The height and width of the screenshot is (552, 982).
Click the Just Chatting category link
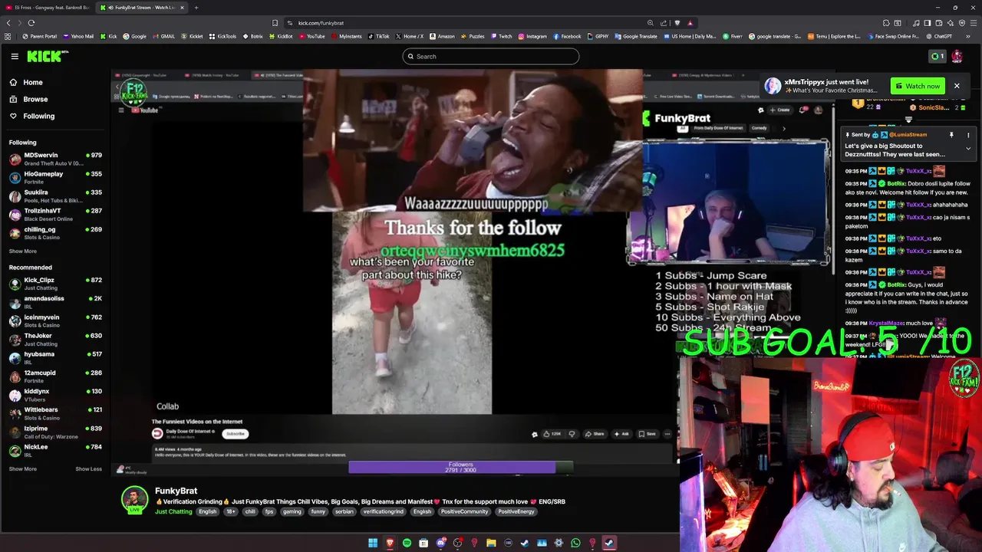point(173,511)
